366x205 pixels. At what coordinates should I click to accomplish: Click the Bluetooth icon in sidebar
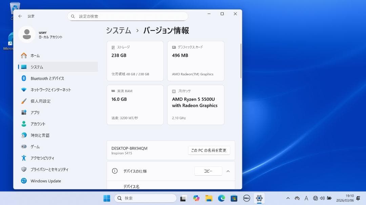click(x=24, y=78)
